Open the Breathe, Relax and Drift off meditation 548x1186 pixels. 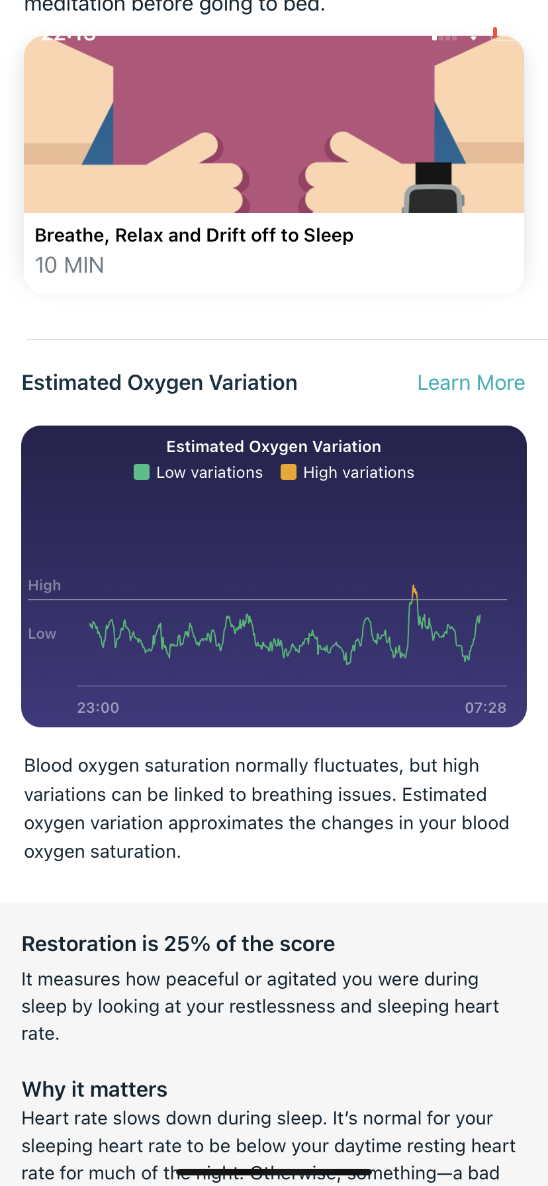coord(194,236)
